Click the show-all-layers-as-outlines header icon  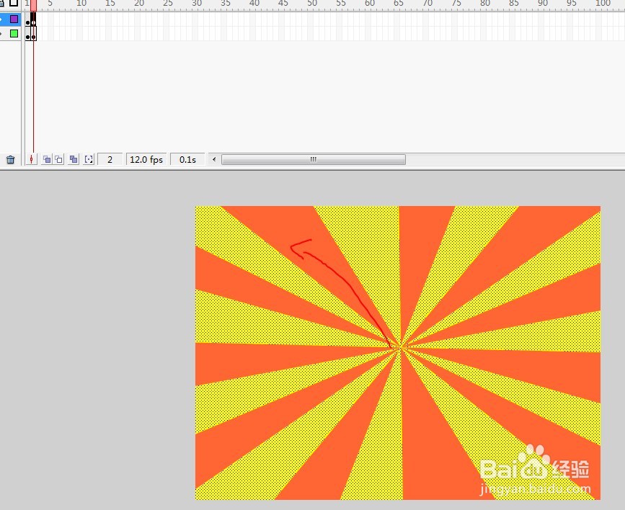(x=14, y=3)
